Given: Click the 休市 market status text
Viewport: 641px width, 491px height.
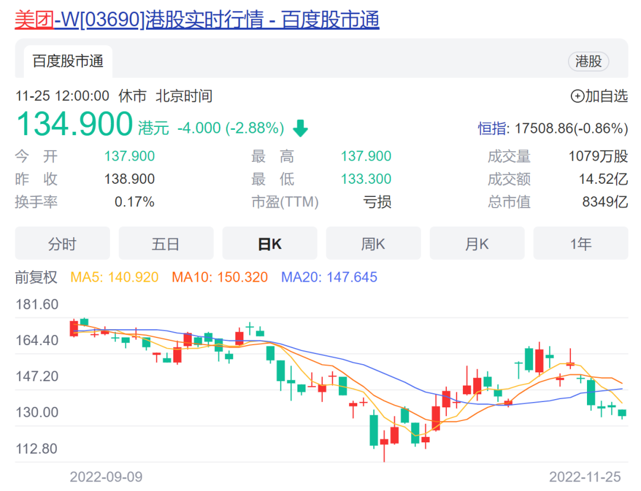Looking at the screenshot, I should coord(132,96).
